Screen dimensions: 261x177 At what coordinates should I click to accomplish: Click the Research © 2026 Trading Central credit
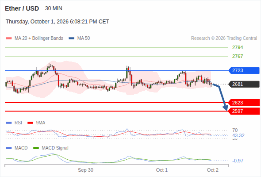click(x=224, y=38)
